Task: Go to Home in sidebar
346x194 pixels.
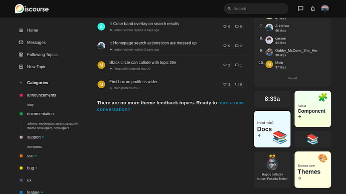Action: (x=33, y=30)
